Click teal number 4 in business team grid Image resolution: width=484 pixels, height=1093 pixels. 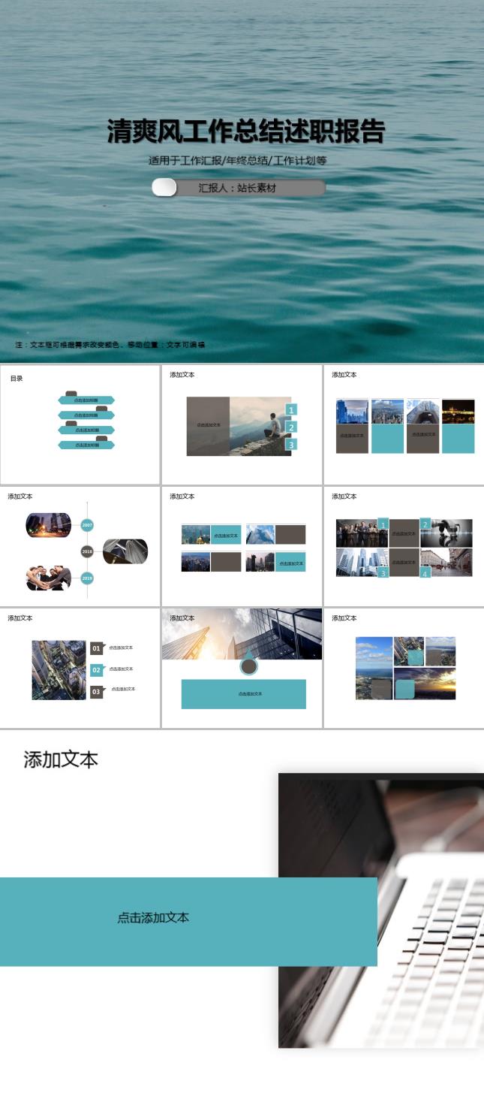click(x=425, y=574)
